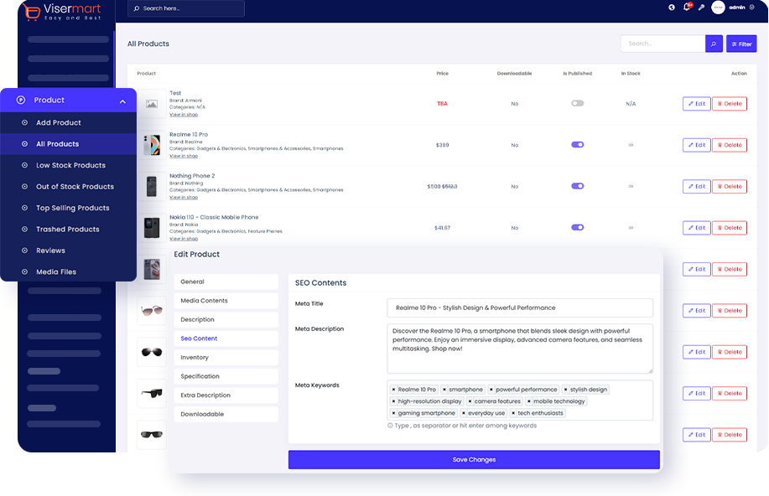Remove the "everyday use" keyword tag
The image size is (769, 496).
pos(464,413)
